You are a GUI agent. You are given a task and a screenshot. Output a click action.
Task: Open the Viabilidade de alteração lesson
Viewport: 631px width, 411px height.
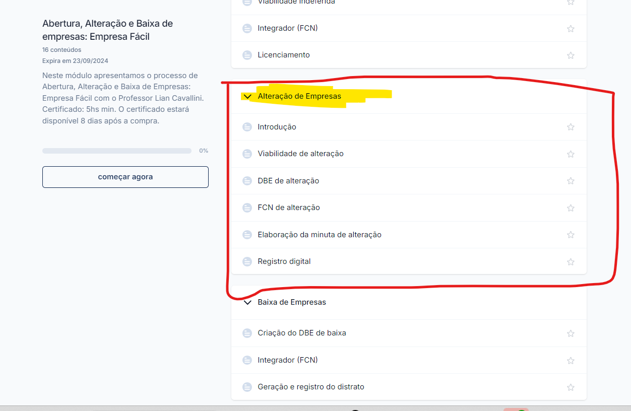300,154
